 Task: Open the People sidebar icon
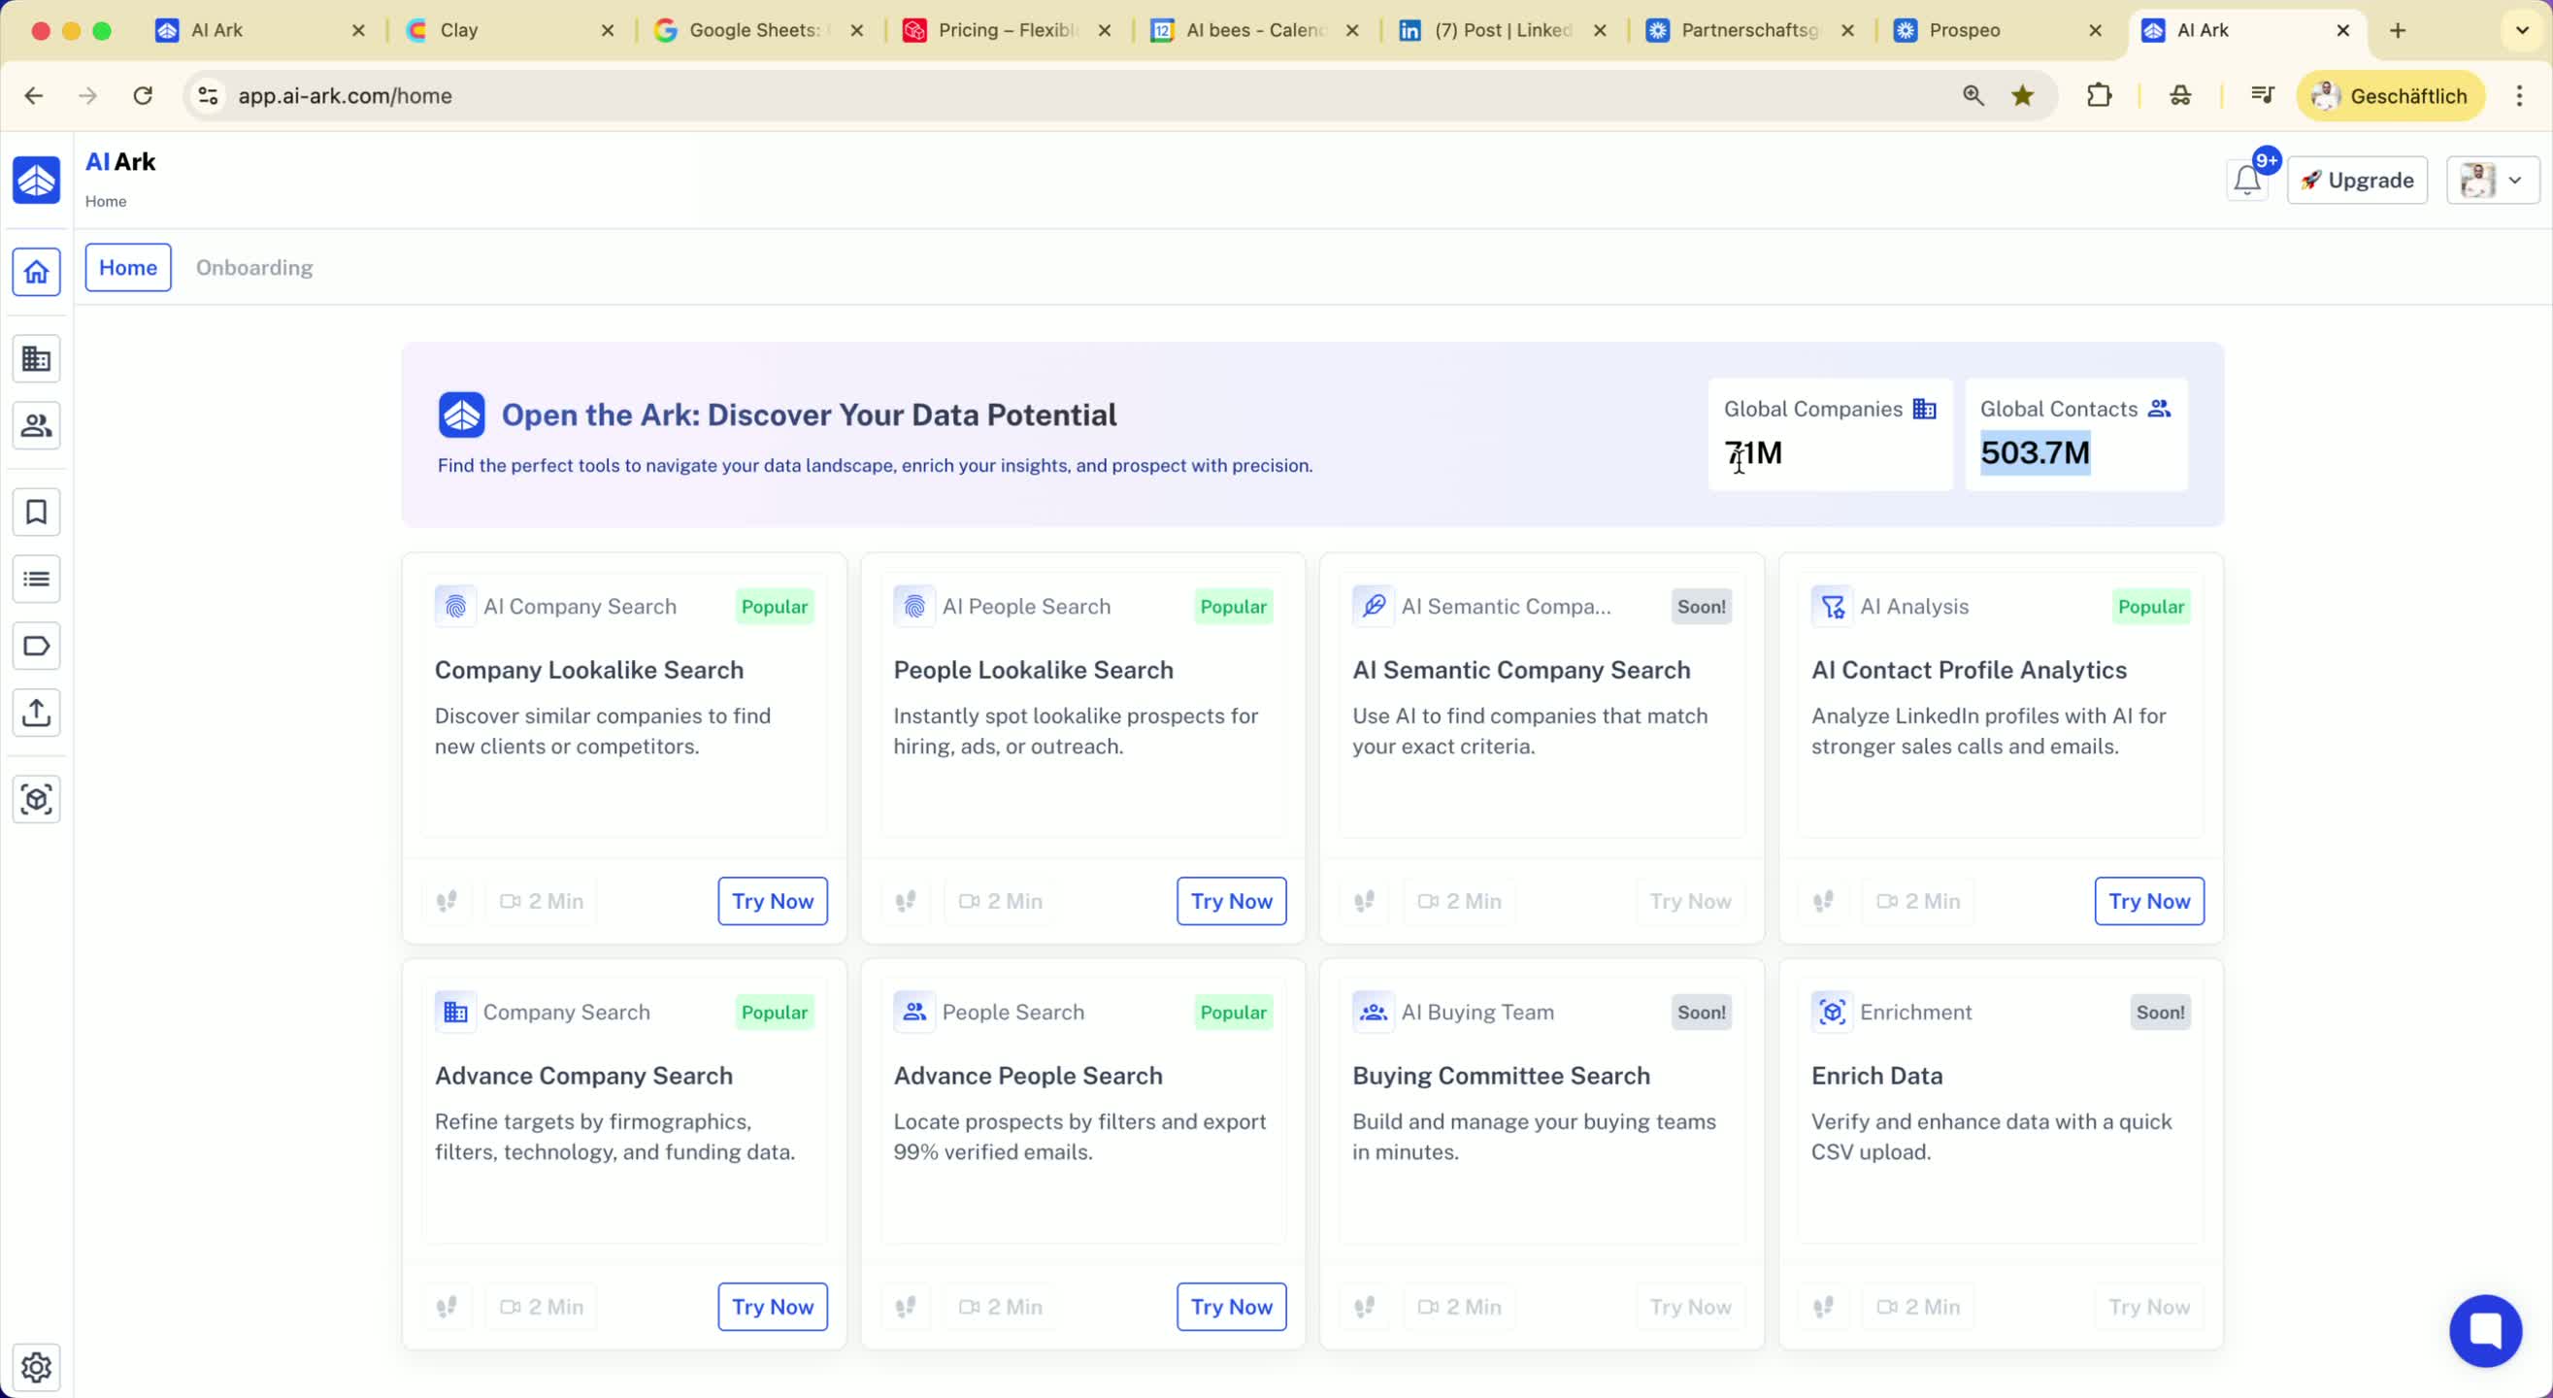37,425
